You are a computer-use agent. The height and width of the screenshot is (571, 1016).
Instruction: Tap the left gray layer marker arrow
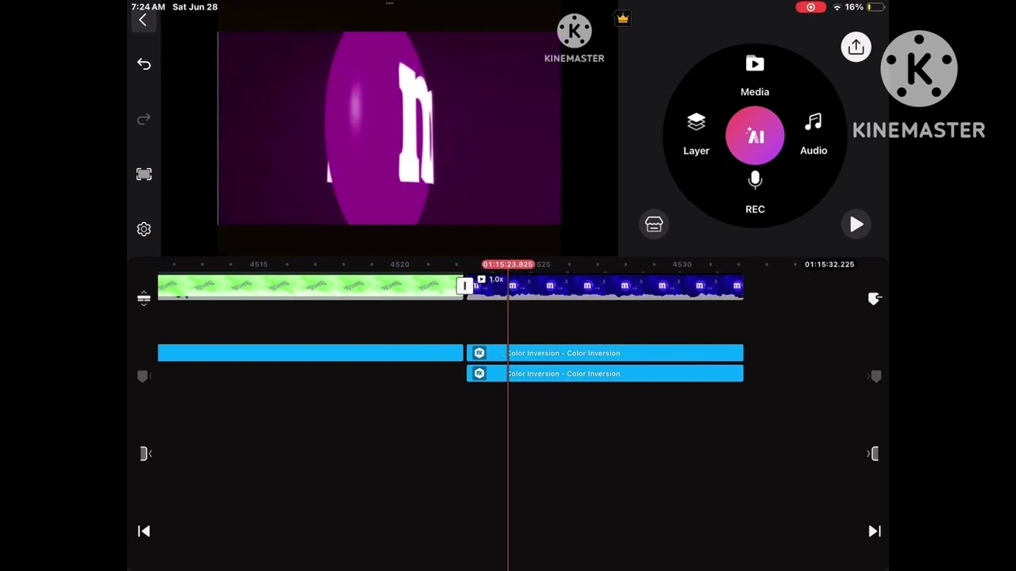tap(144, 376)
